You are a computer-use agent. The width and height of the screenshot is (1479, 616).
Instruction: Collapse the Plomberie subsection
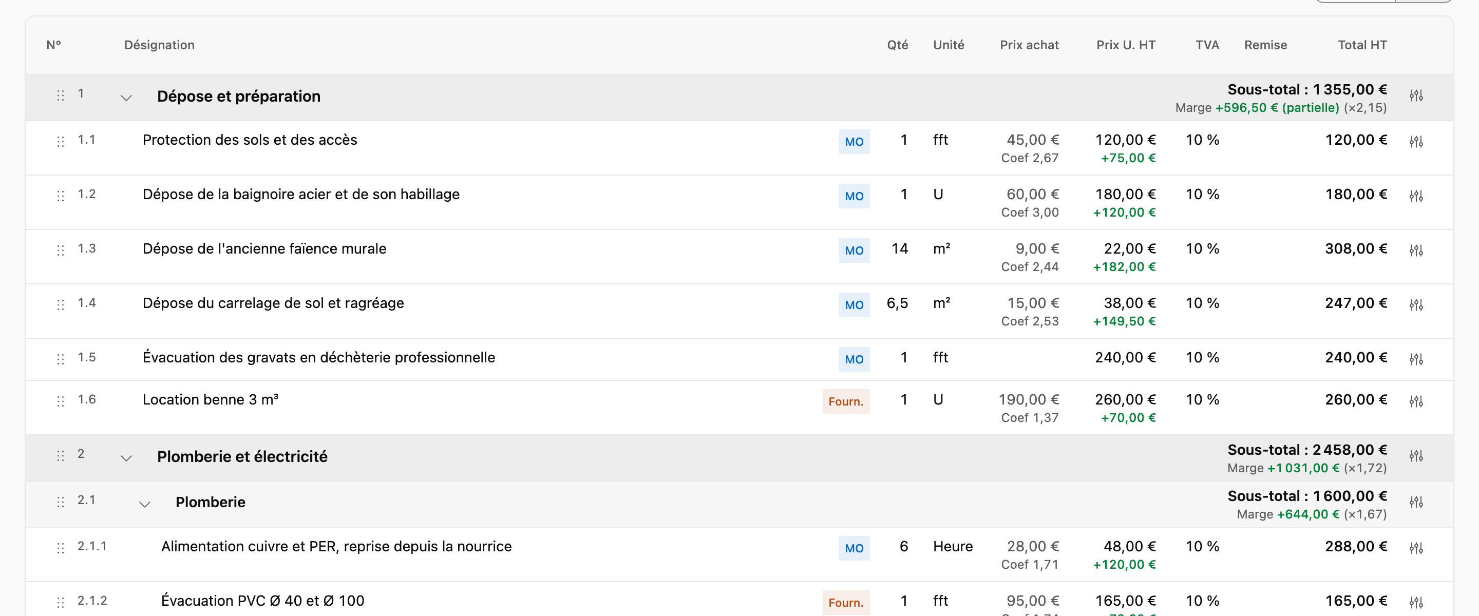pos(145,504)
